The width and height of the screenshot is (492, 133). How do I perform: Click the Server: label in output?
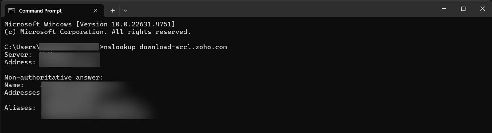click(18, 55)
